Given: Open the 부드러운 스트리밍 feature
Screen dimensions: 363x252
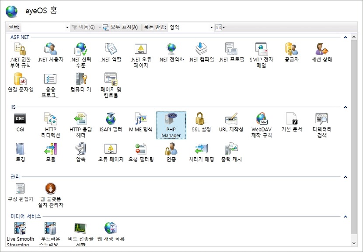Looking at the screenshot, I should [x=50, y=235].
